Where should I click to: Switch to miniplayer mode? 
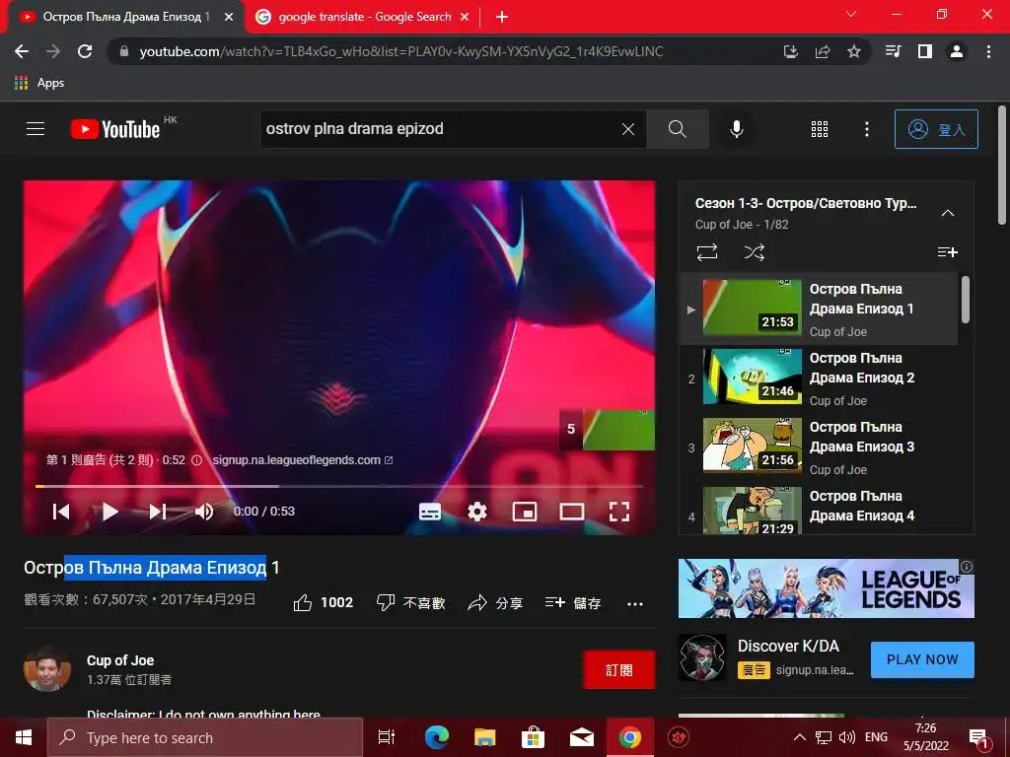(525, 512)
